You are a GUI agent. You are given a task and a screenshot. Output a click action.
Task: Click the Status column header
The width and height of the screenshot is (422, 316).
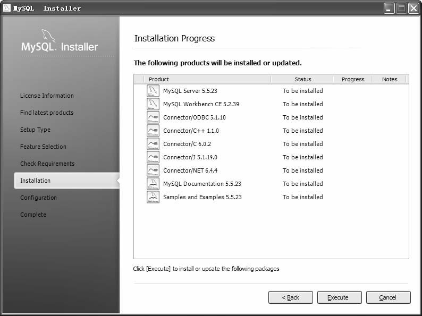coord(302,79)
